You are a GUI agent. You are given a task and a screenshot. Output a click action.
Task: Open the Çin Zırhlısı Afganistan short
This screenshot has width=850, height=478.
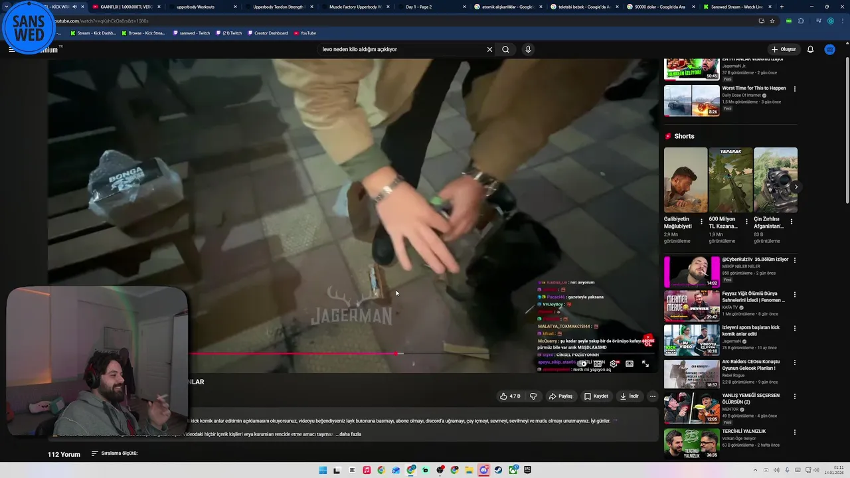776,180
